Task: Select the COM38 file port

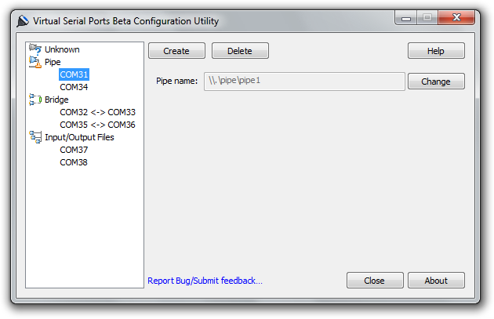Action: pyautogui.click(x=74, y=162)
